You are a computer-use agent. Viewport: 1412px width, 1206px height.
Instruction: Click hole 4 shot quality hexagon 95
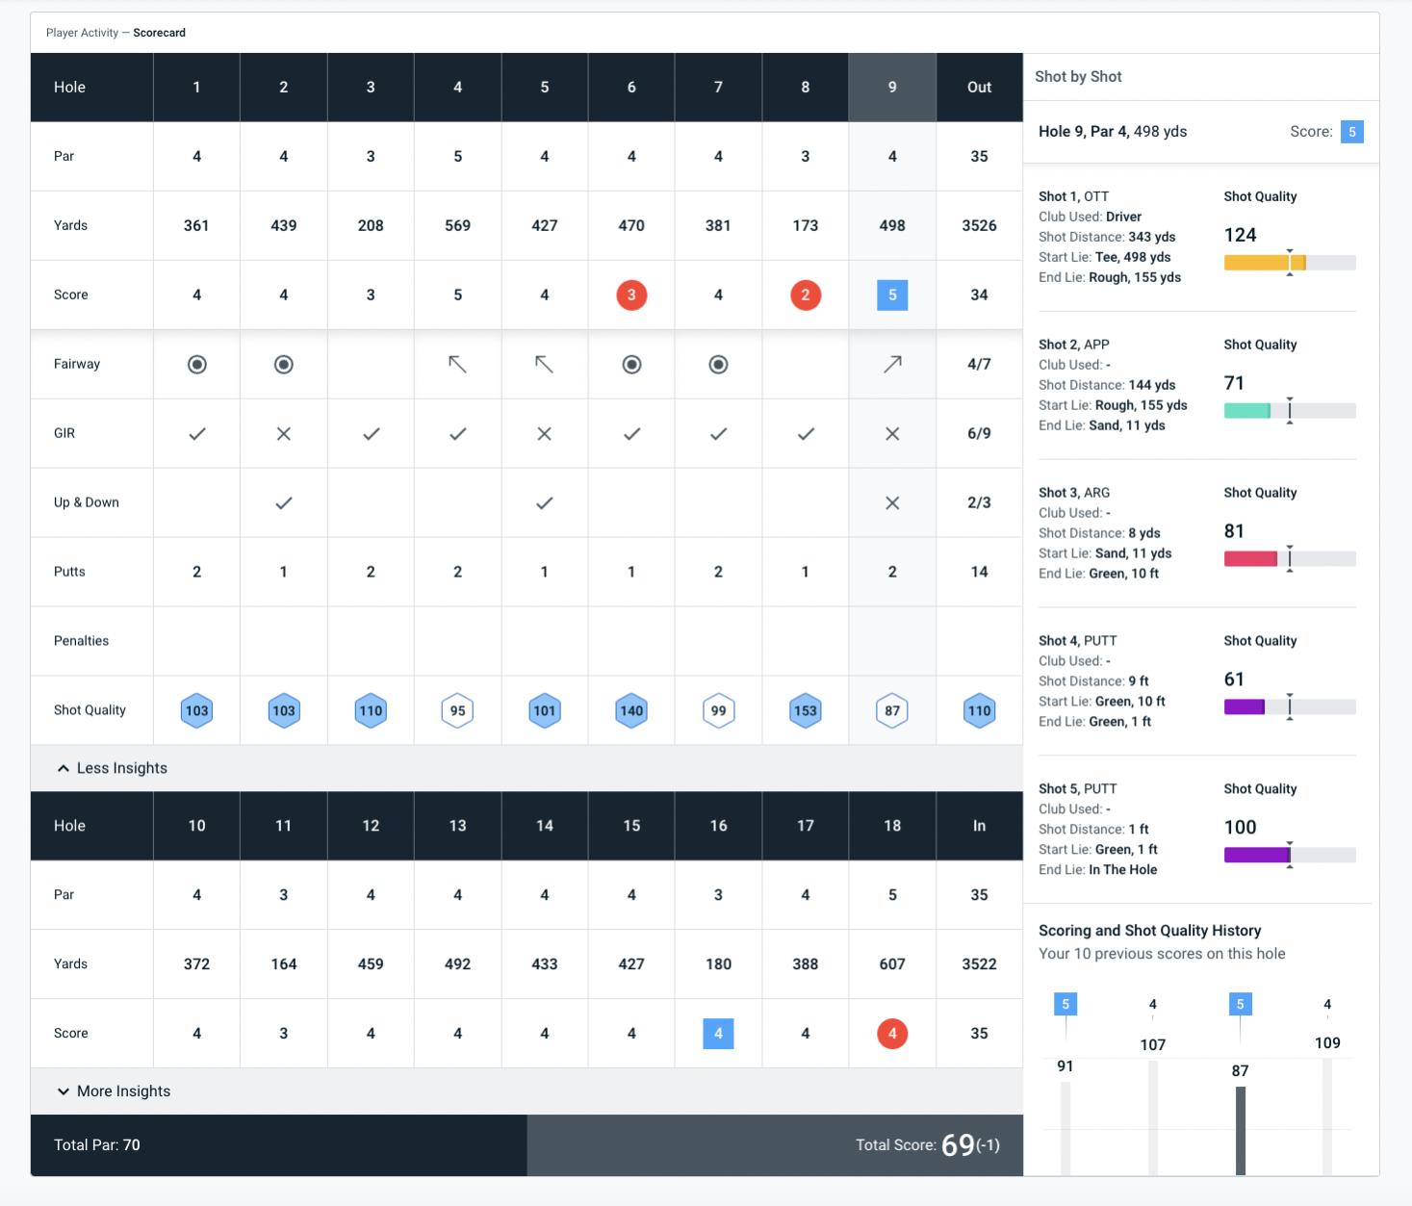(457, 710)
